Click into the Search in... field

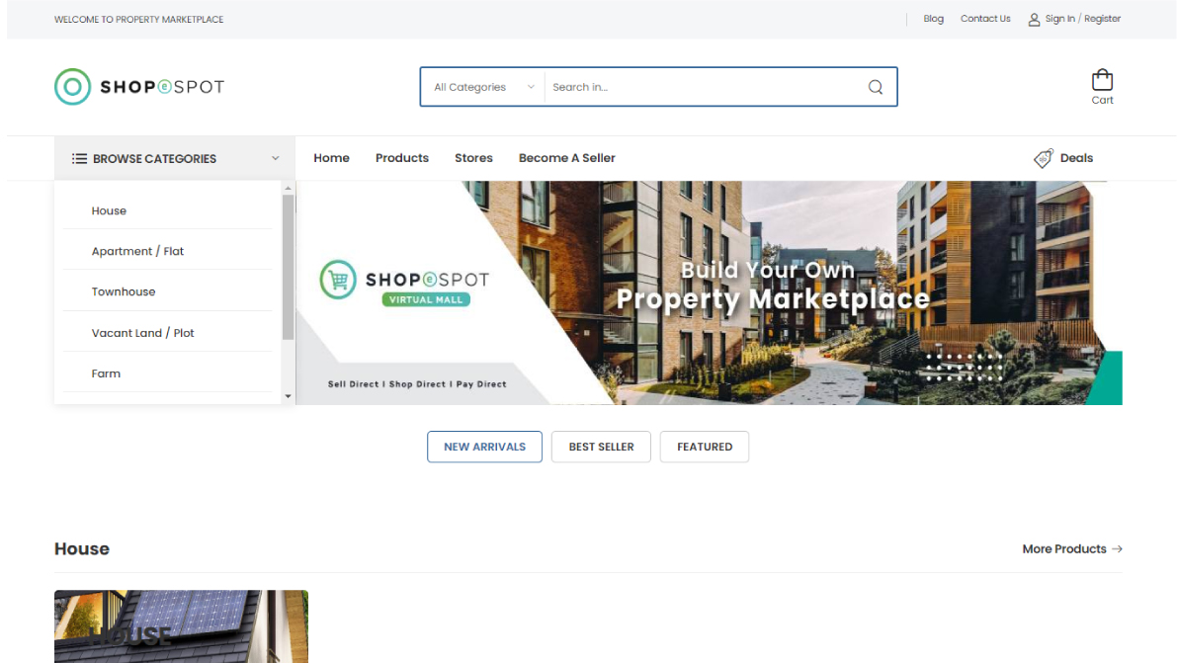tap(702, 87)
